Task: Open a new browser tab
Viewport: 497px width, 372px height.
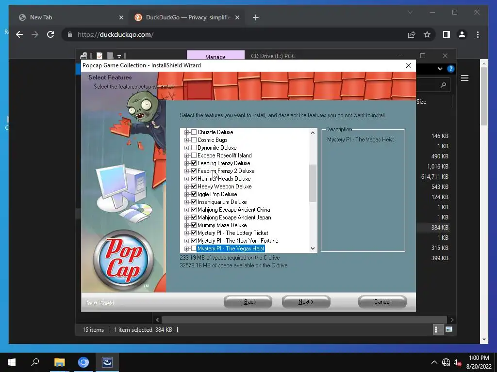Action: click(255, 17)
